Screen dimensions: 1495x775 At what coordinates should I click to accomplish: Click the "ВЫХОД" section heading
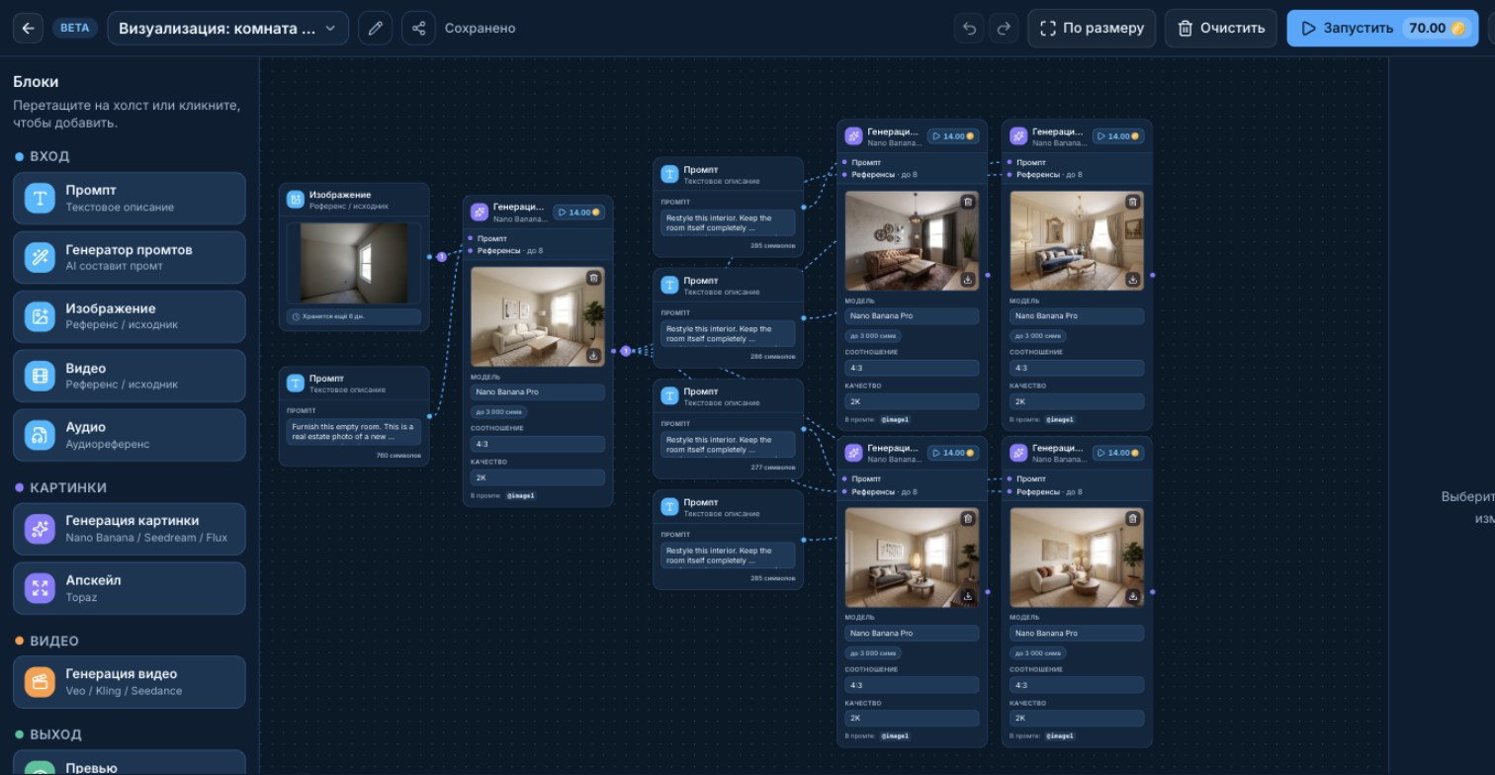click(56, 734)
